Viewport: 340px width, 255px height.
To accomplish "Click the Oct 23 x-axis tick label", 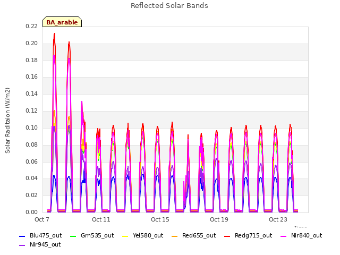I will (278, 219).
